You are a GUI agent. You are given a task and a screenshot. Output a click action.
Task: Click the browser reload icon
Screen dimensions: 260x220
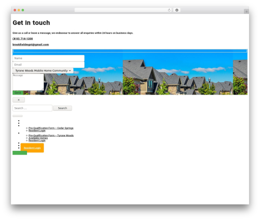[169, 10]
